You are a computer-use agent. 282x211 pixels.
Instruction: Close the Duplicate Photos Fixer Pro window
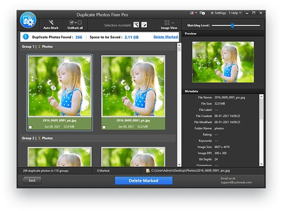260,13
